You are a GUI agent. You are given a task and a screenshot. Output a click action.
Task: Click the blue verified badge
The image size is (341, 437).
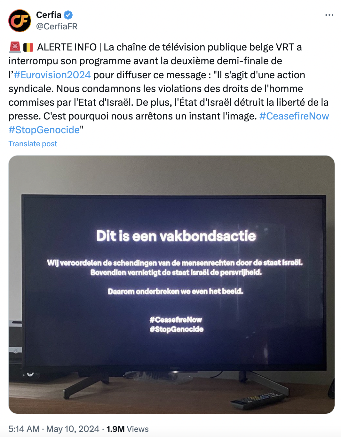[x=68, y=15]
